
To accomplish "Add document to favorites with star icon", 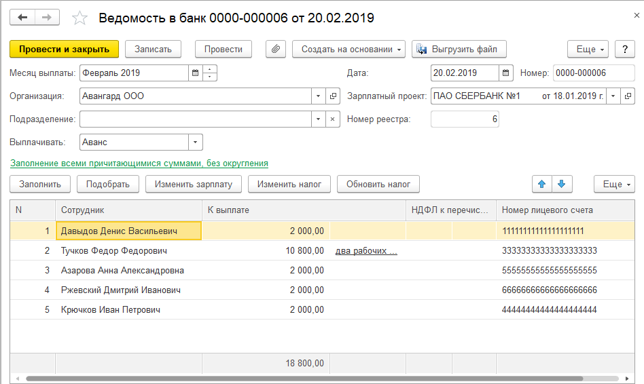I will [79, 18].
